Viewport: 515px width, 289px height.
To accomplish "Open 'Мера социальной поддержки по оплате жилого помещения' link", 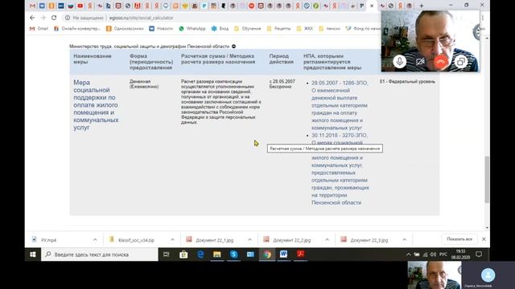I will point(96,105).
